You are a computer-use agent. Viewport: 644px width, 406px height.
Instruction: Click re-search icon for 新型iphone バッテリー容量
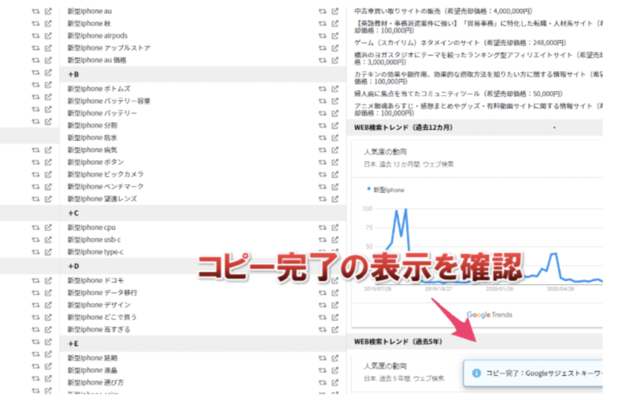click(x=323, y=101)
